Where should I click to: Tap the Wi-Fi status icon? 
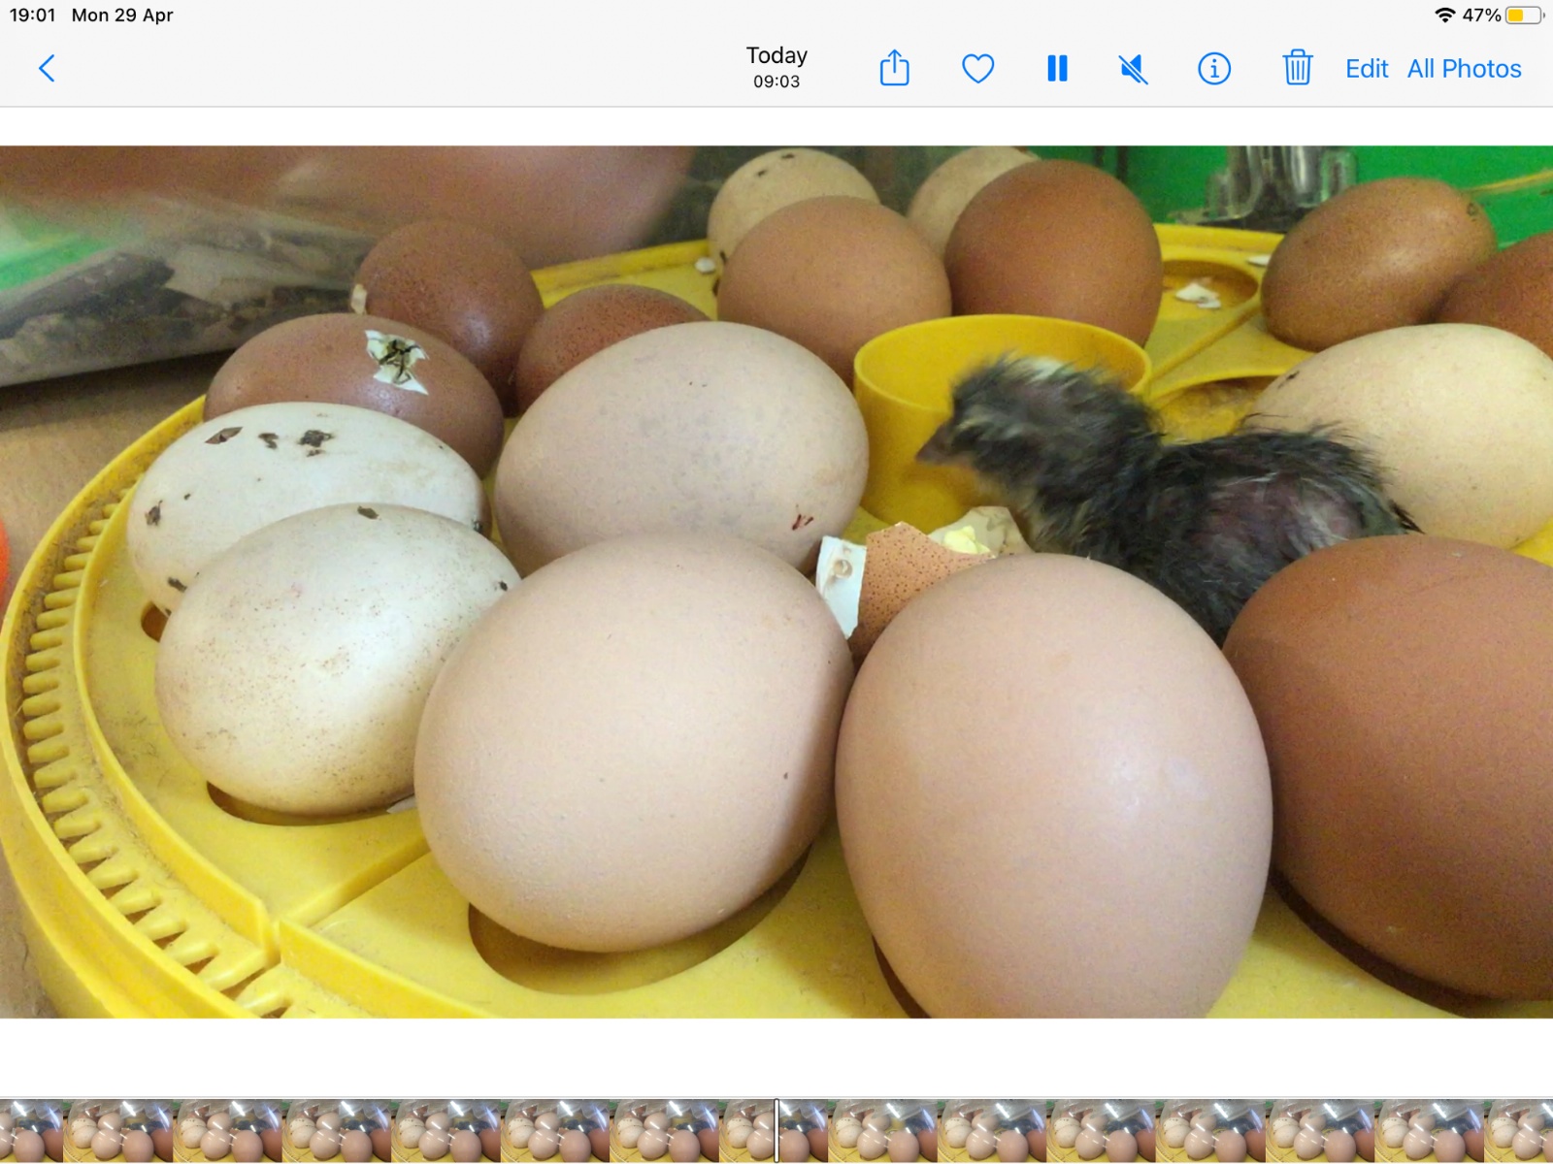point(1444,15)
